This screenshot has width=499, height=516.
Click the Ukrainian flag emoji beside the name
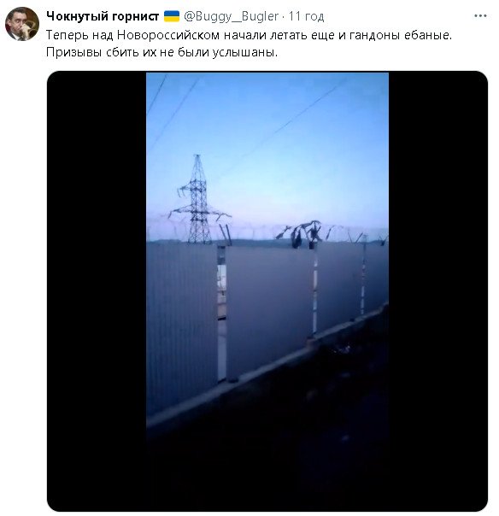[172, 16]
